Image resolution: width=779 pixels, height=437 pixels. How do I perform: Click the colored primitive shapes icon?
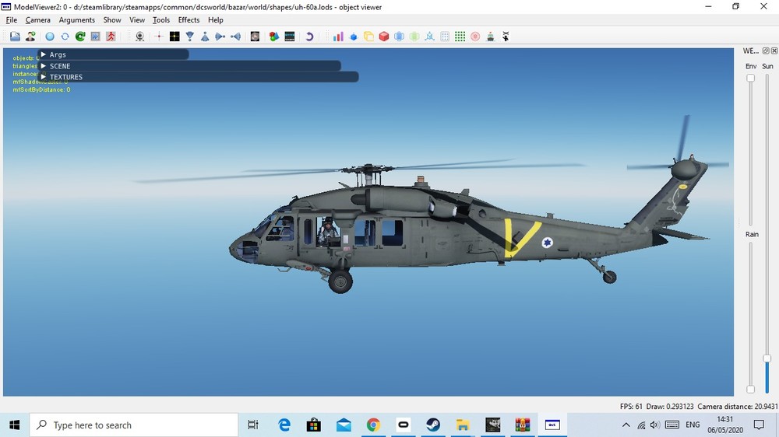click(273, 37)
